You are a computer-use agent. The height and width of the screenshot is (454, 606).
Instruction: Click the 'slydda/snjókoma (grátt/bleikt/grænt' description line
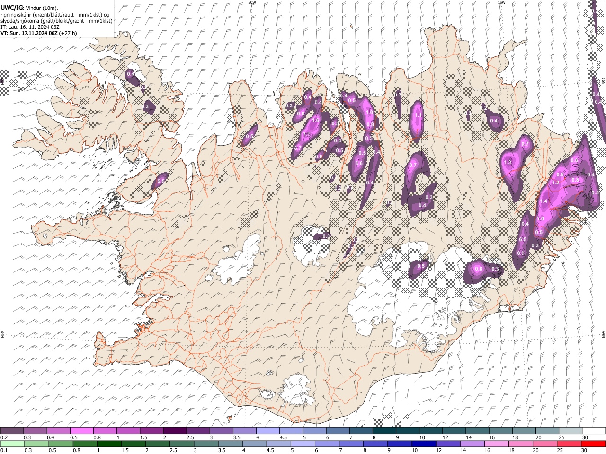pyautogui.click(x=56, y=21)
